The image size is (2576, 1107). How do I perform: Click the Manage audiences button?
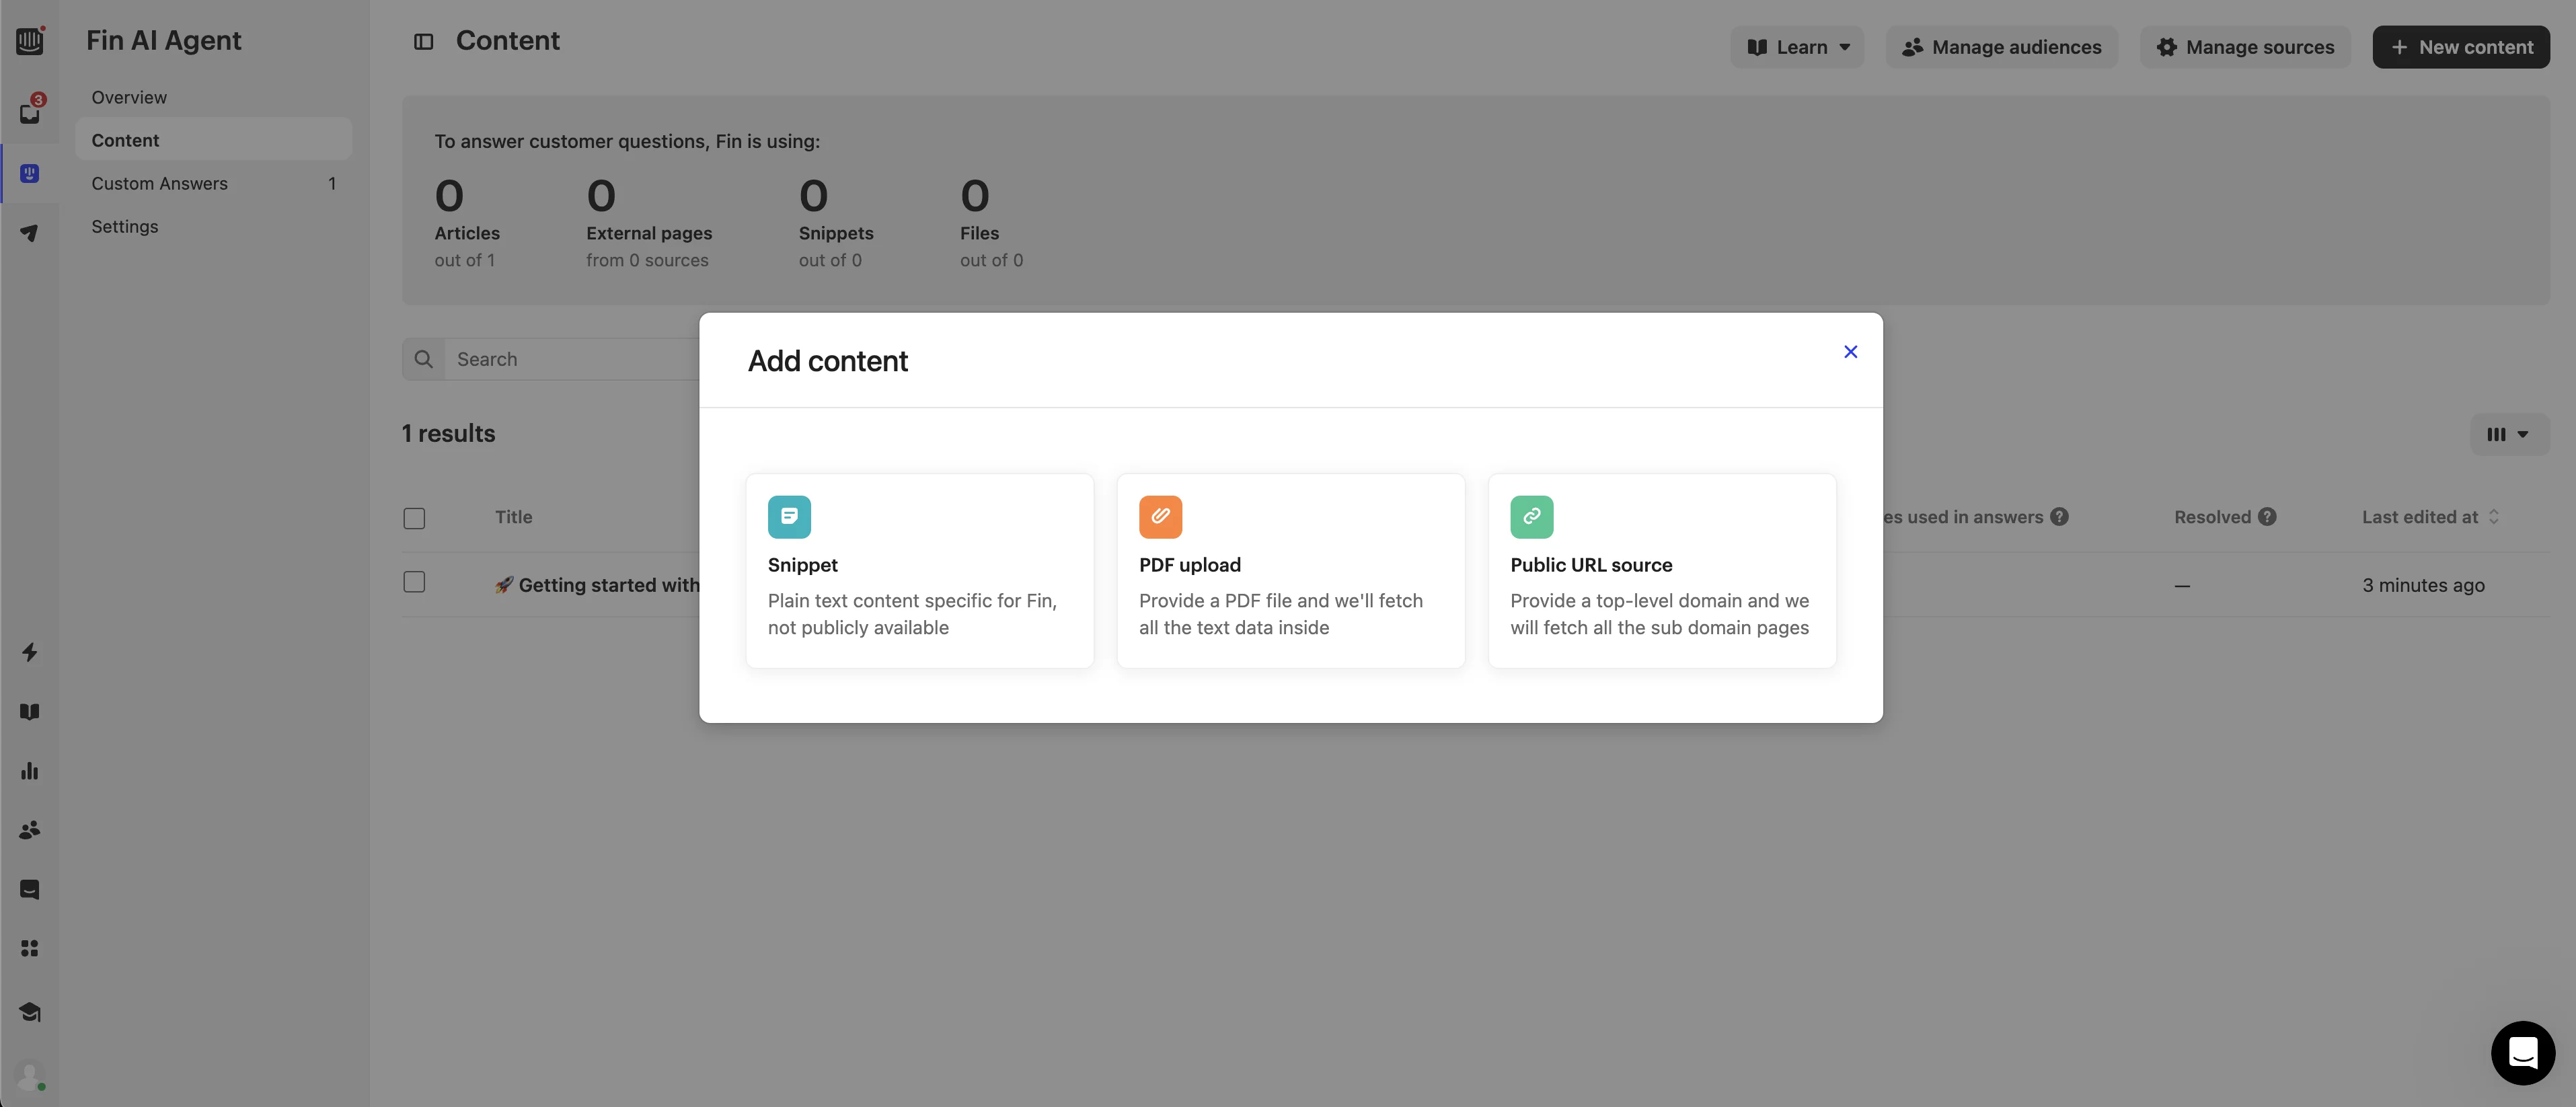tap(2001, 47)
